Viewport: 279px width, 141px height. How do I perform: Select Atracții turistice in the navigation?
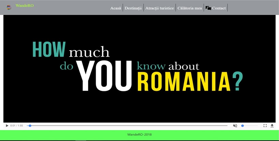pyautogui.click(x=160, y=8)
